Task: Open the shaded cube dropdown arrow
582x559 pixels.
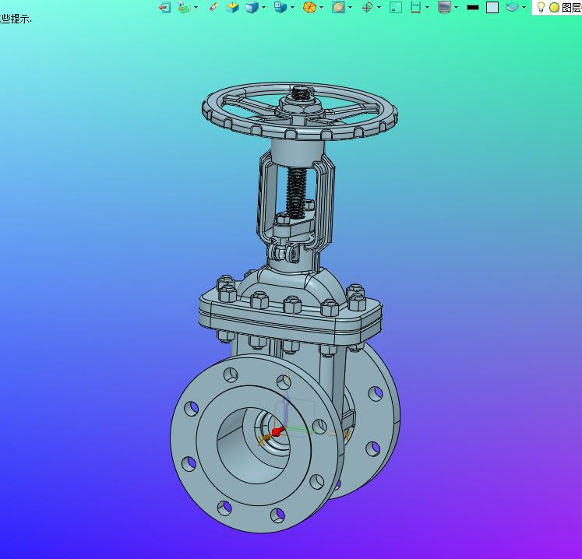Action: [x=263, y=8]
